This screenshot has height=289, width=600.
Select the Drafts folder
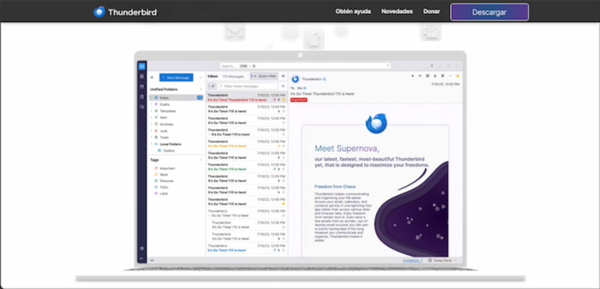176,104
